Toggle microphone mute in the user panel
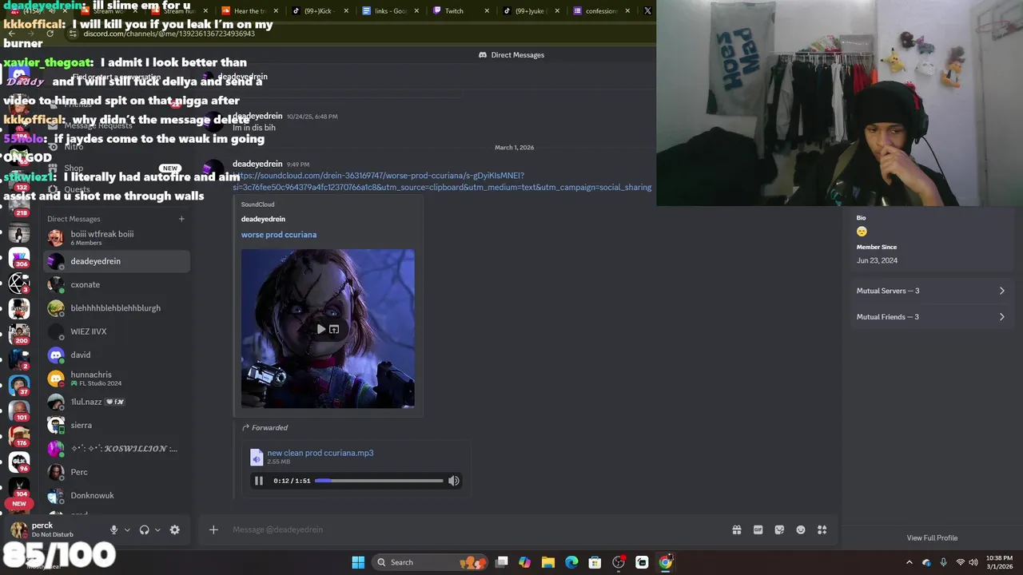This screenshot has width=1023, height=575. pos(113,529)
